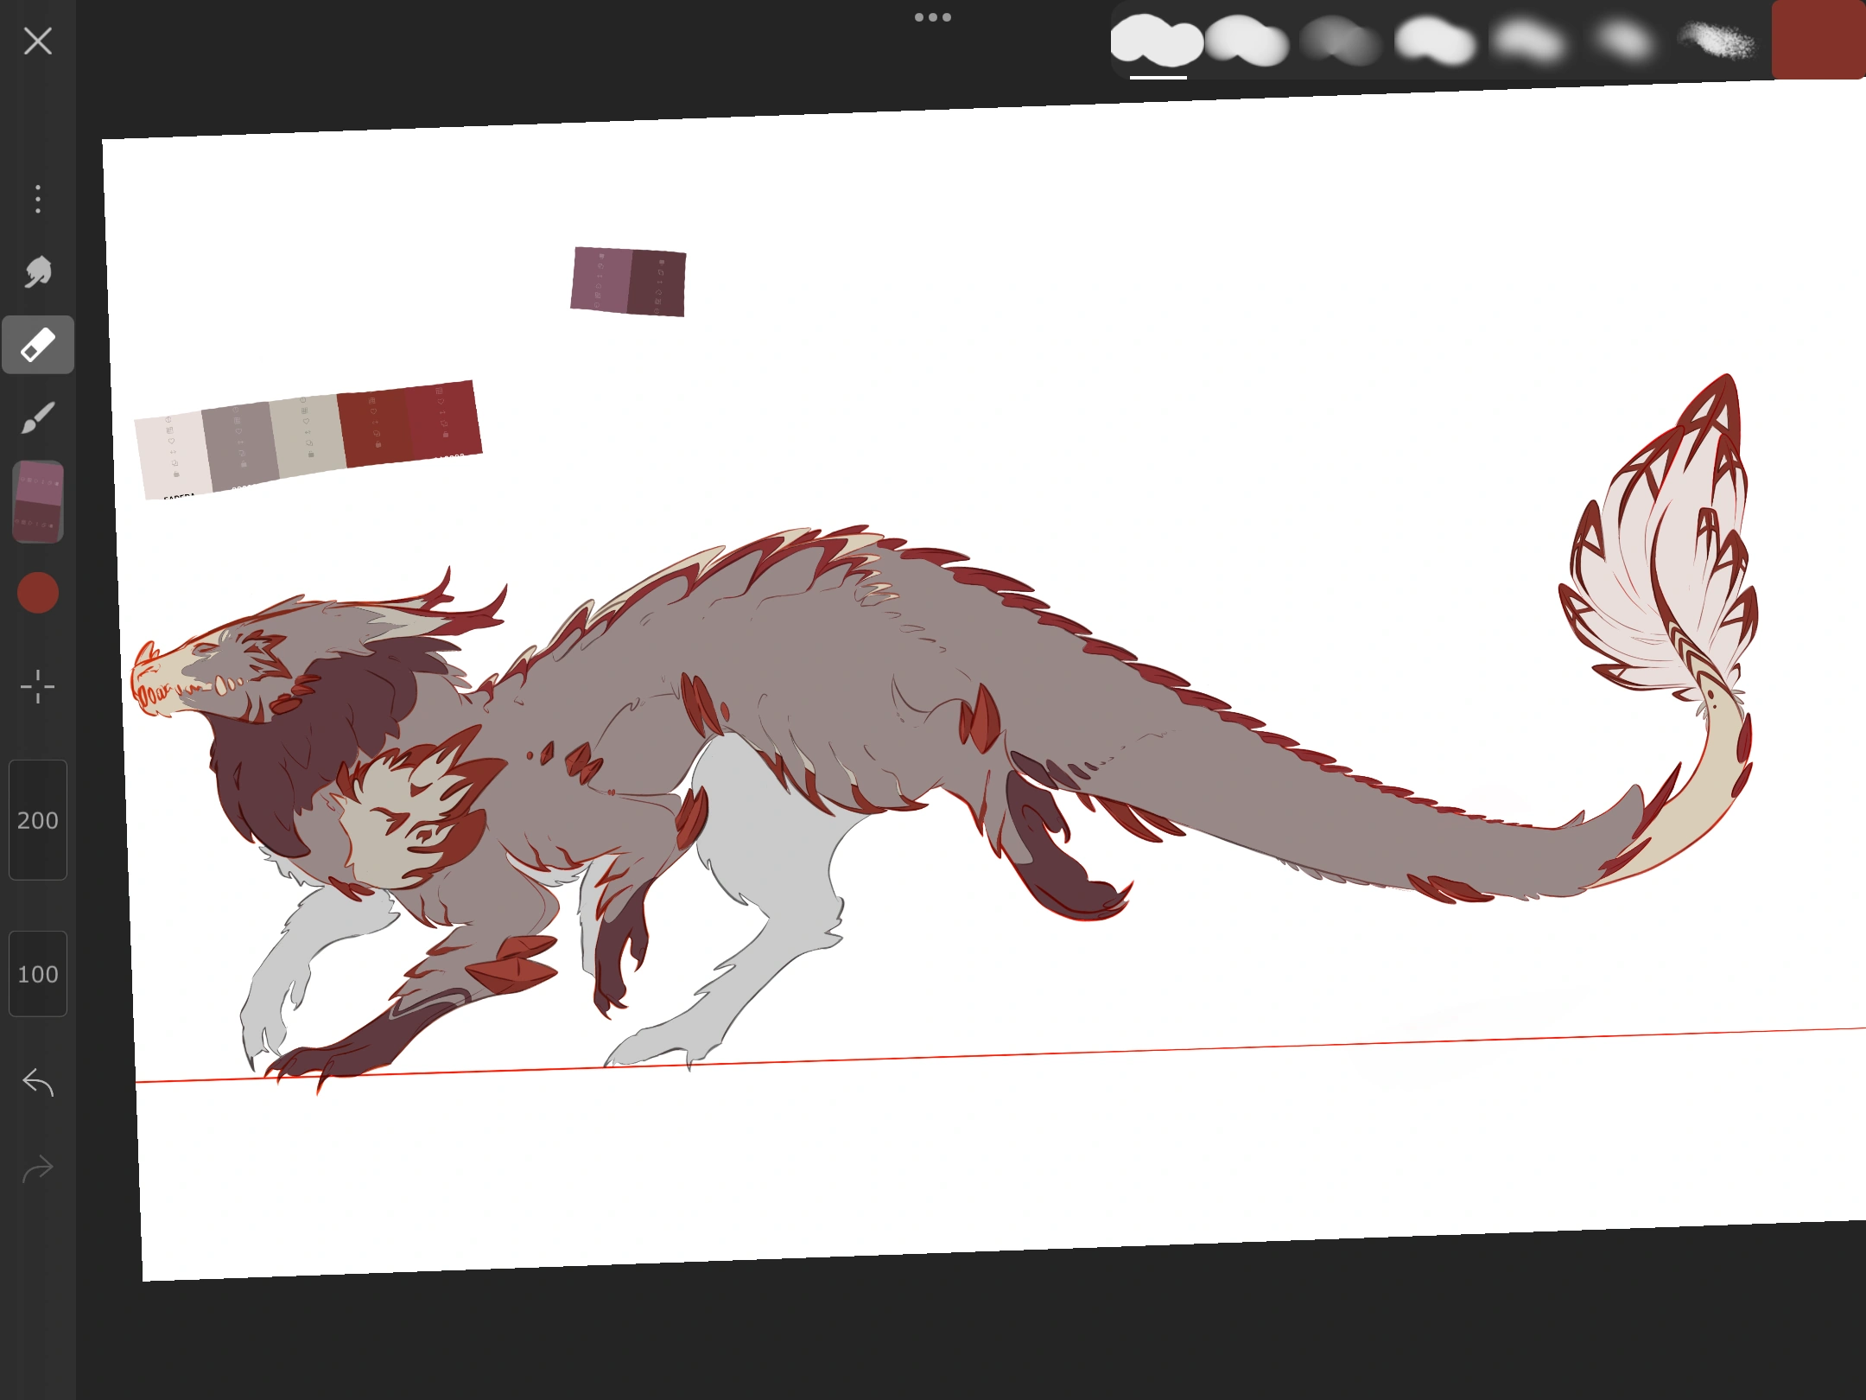Tap the opacity 100 box

37,974
